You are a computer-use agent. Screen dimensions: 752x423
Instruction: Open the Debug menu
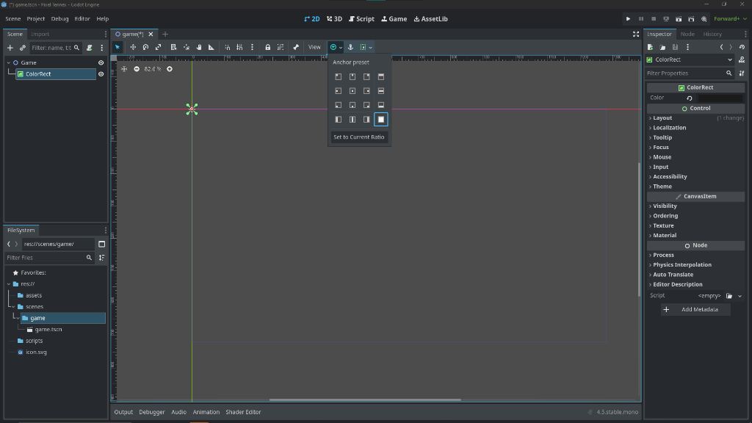pyautogui.click(x=59, y=18)
